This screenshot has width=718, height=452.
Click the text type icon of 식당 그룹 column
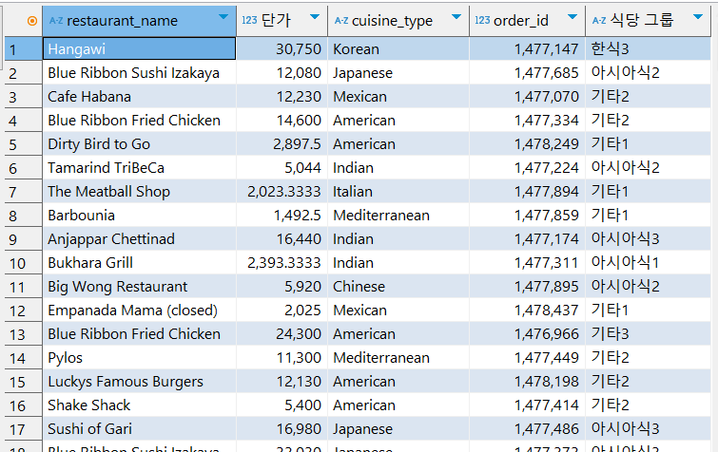[599, 21]
